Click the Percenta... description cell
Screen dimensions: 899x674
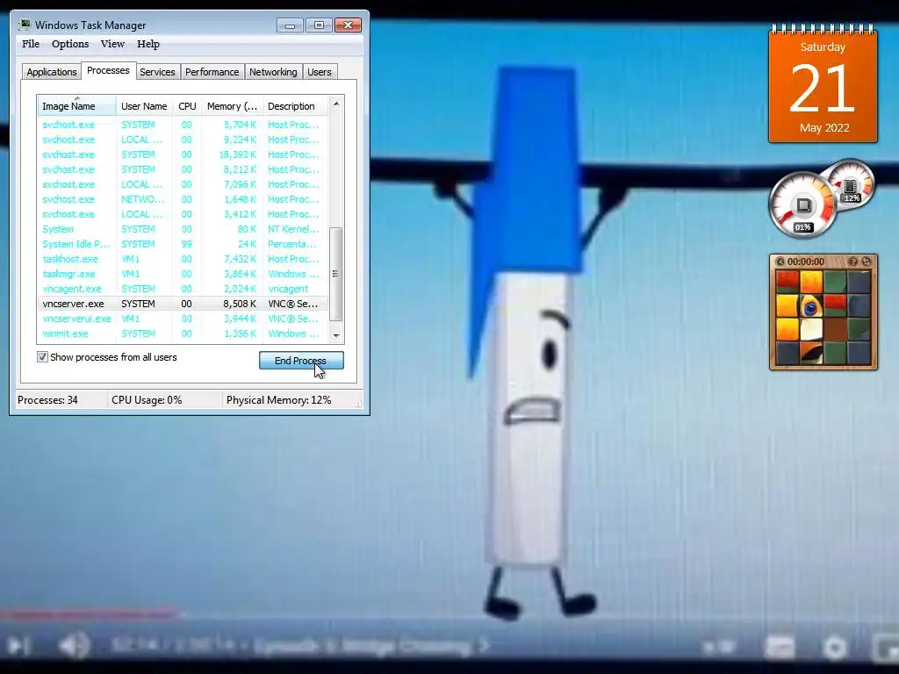click(x=291, y=244)
